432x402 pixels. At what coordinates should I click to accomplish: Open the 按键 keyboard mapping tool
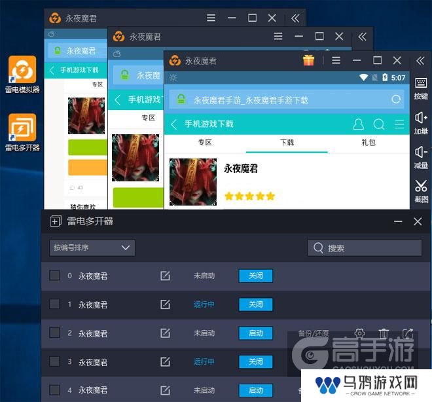coord(421,89)
